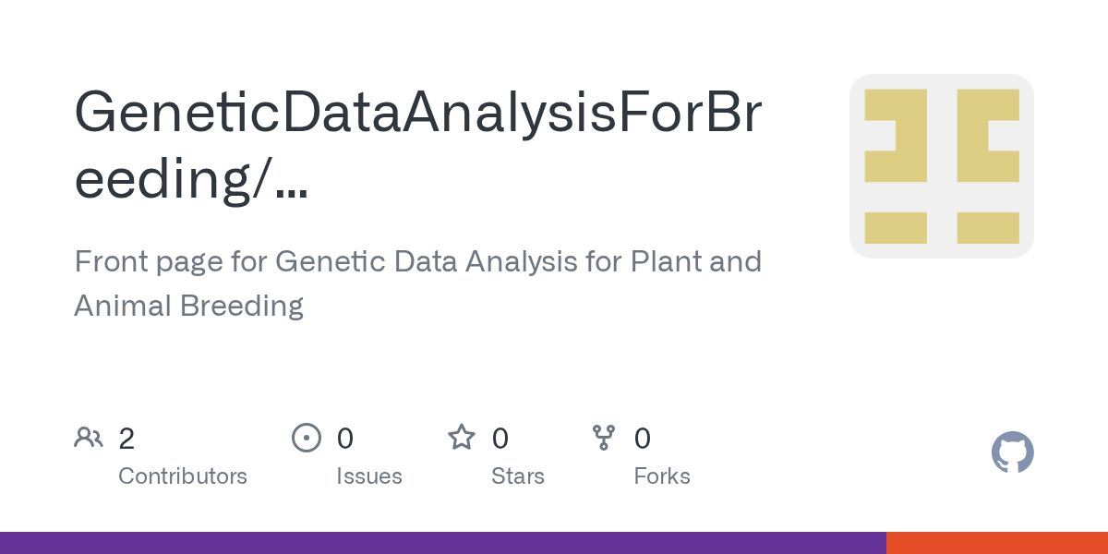Click the orange language bar segment
1108x554 pixels.
point(997,543)
